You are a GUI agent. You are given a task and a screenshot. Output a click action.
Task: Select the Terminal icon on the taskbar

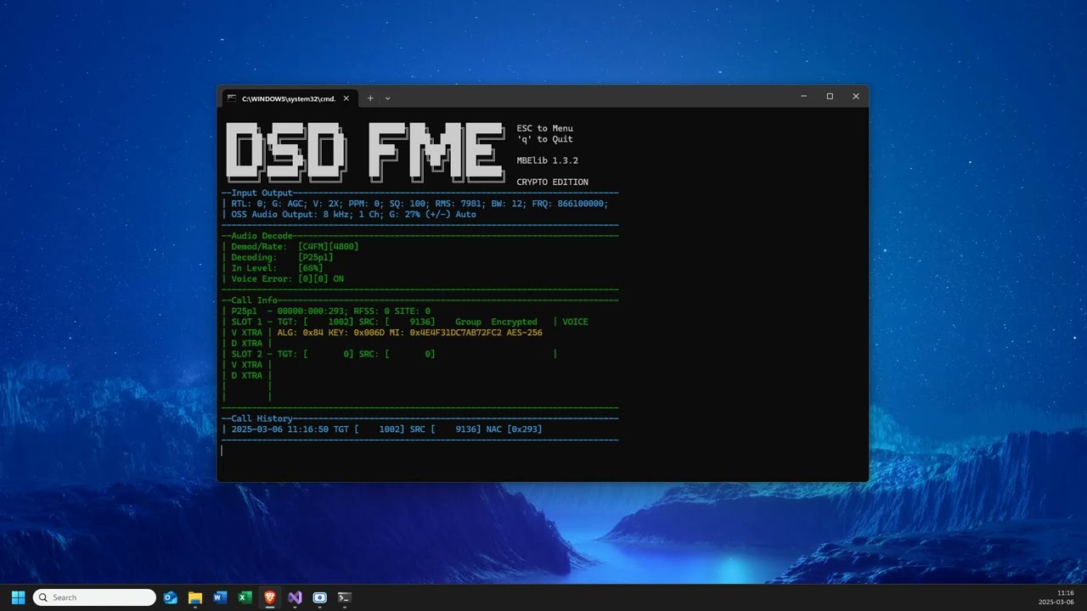(x=345, y=597)
